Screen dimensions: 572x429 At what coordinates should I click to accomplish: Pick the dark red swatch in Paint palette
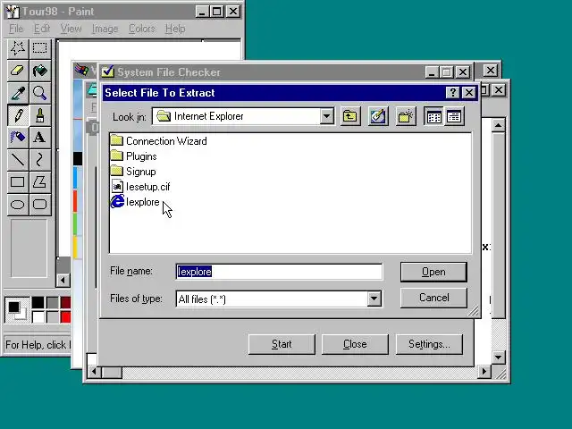coord(65,303)
